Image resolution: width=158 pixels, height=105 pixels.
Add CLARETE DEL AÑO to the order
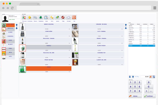(x=101, y=62)
